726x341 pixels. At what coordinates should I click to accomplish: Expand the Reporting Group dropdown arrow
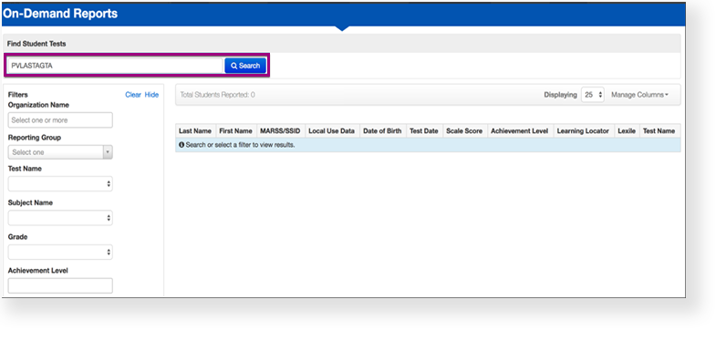(108, 152)
